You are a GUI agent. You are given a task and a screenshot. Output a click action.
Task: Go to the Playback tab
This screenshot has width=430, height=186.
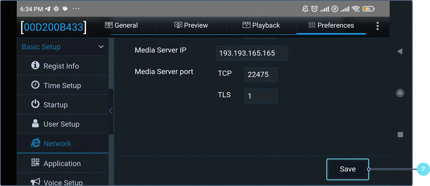[x=261, y=25]
